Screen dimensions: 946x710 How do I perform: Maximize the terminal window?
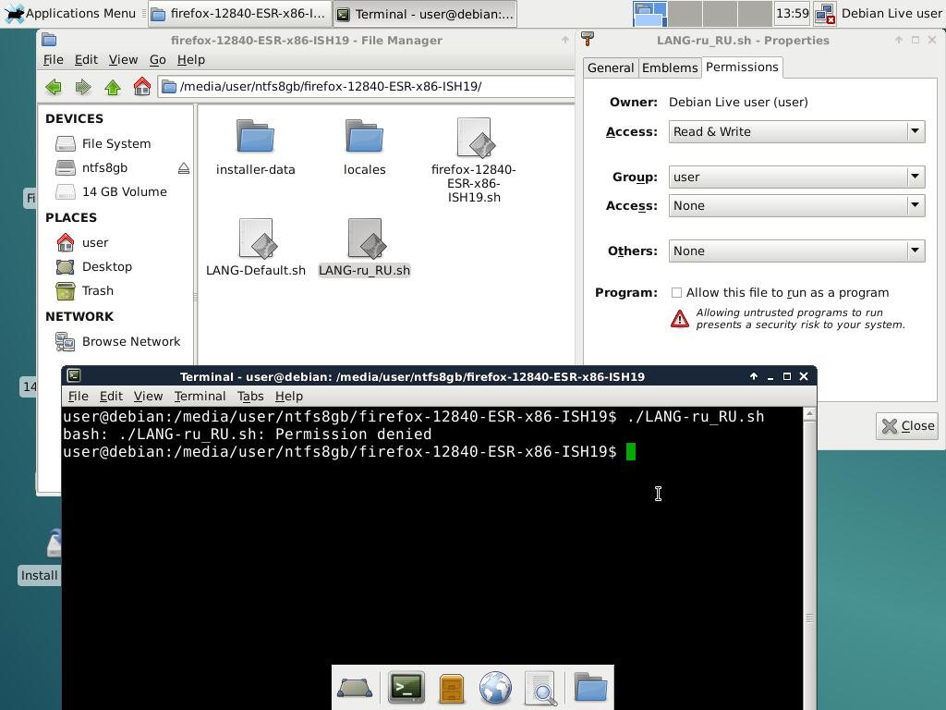(787, 376)
